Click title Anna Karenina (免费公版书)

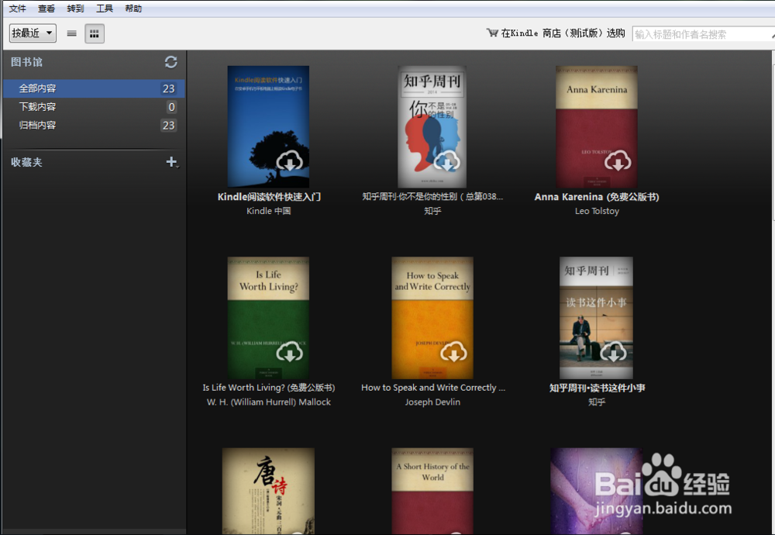click(597, 197)
